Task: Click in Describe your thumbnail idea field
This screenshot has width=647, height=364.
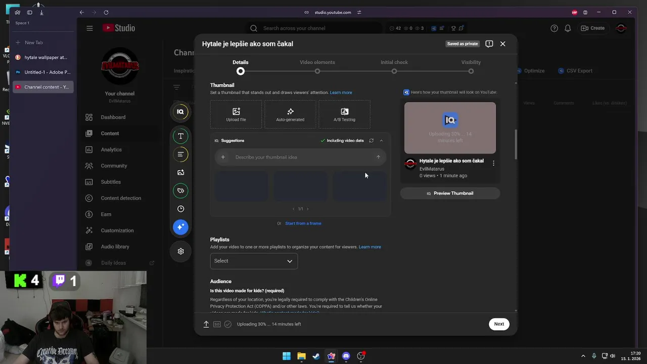Action: click(301, 157)
